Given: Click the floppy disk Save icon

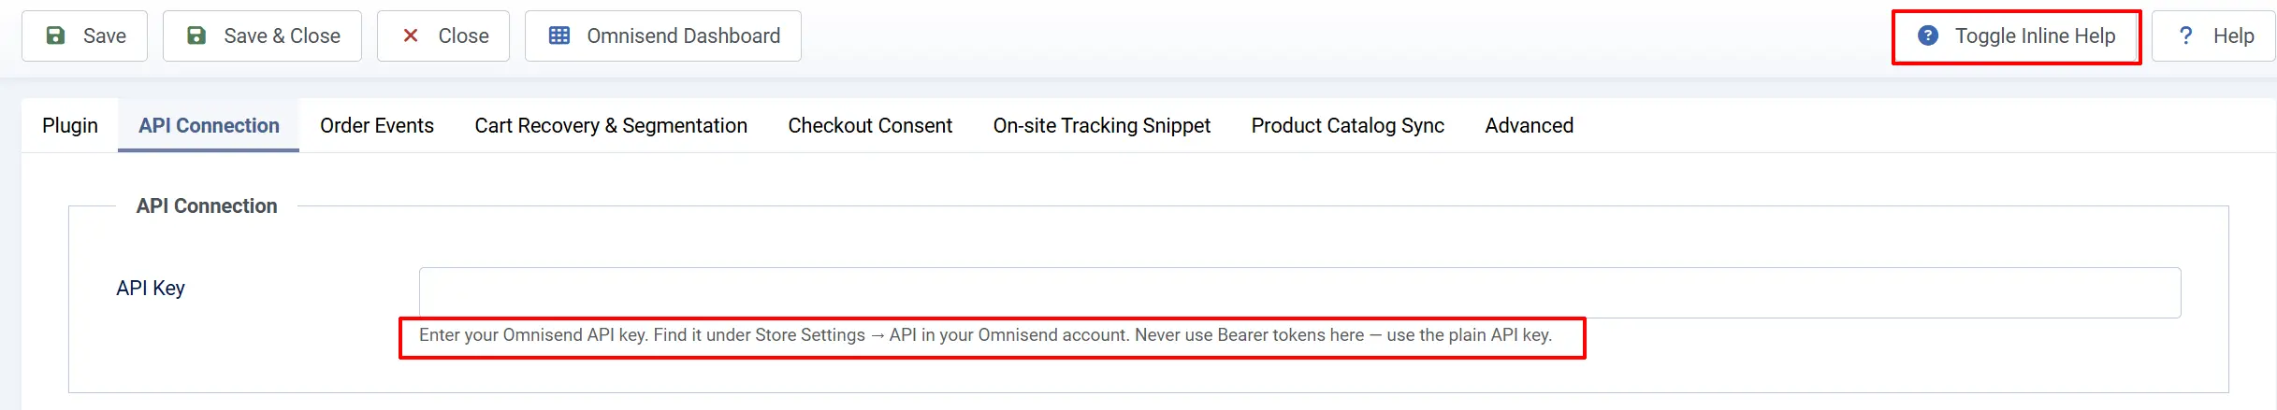Looking at the screenshot, I should click(56, 35).
